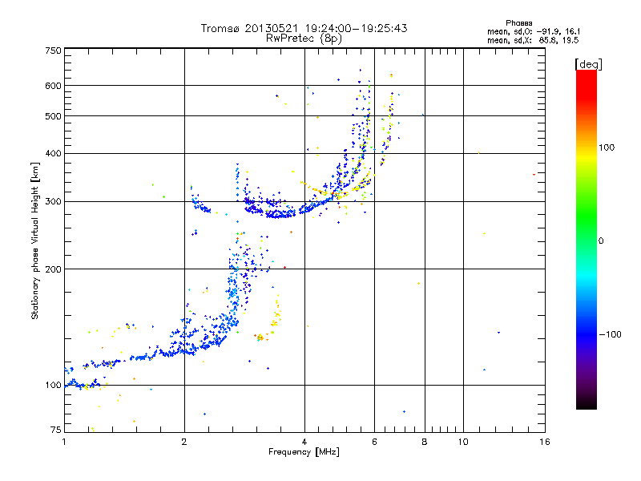
Task: Click the x-axis tick label '4'
Action: click(304, 442)
